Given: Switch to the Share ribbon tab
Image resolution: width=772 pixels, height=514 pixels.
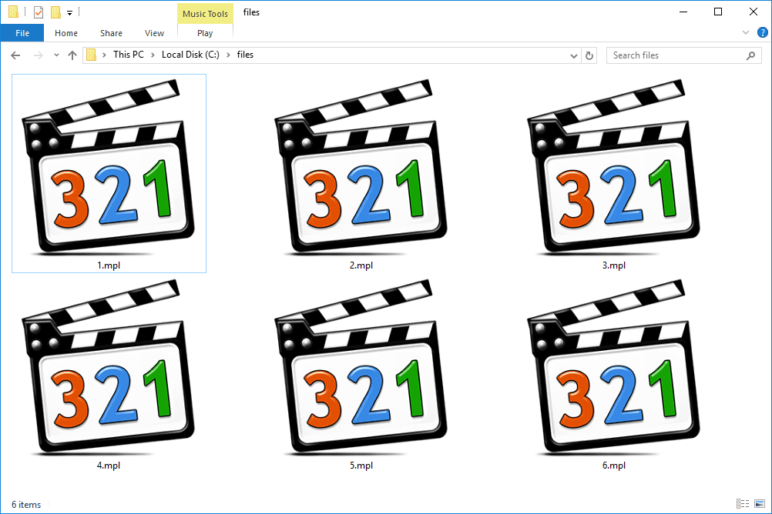Looking at the screenshot, I should coord(111,33).
